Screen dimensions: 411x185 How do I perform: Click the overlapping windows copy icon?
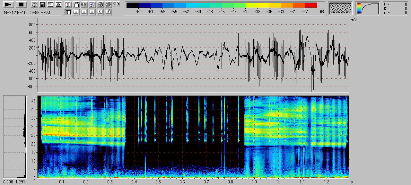[34, 4]
